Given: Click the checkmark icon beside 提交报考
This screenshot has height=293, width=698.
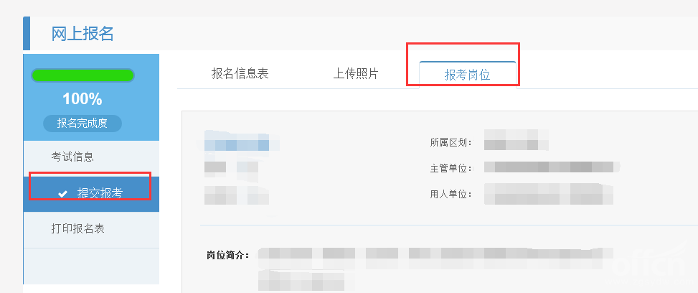Looking at the screenshot, I should pos(63,194).
